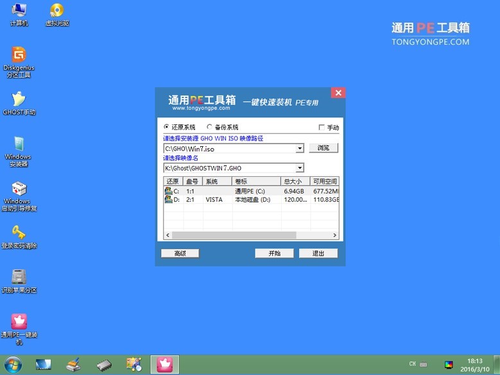500x375 pixels.
Task: Open the Windows Start orb
Action: (x=13, y=365)
